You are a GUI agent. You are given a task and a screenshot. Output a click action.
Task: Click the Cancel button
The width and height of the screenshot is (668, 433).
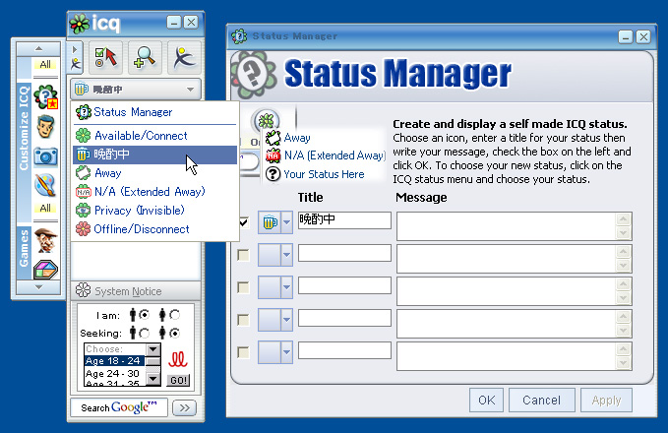(x=541, y=400)
